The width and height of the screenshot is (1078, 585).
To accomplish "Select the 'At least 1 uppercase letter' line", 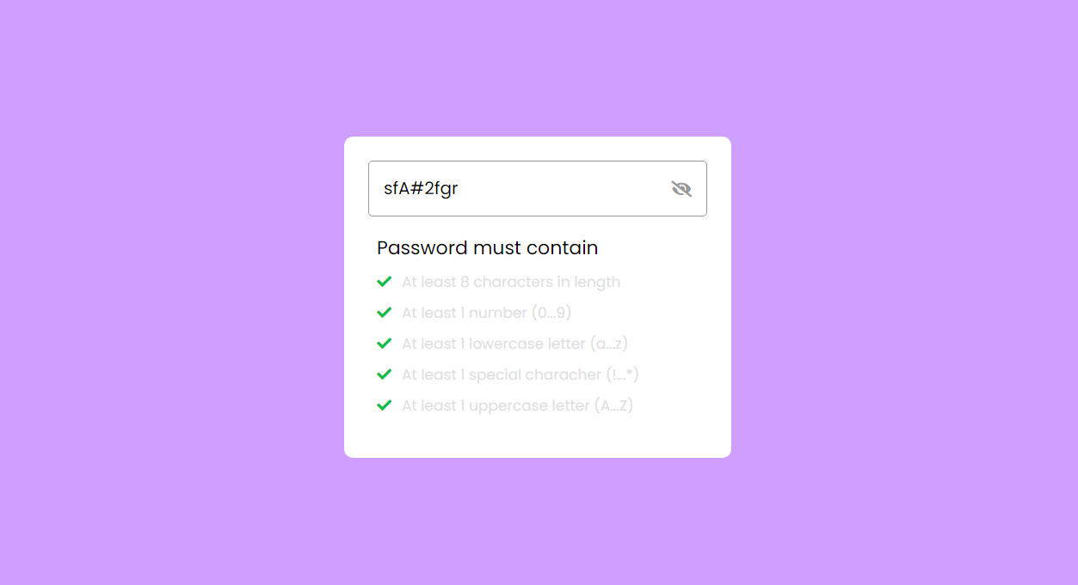I will [x=517, y=405].
